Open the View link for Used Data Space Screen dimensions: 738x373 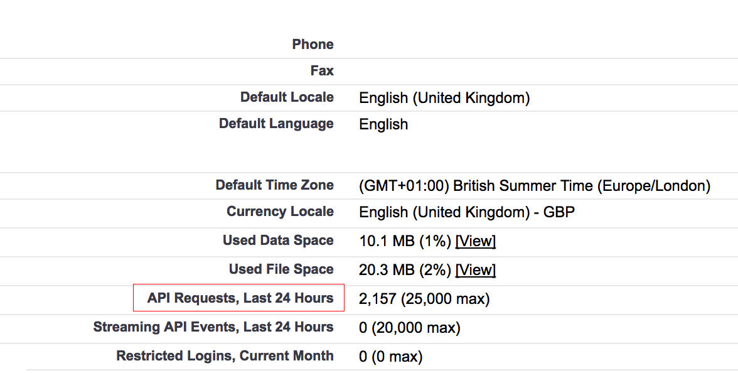476,241
